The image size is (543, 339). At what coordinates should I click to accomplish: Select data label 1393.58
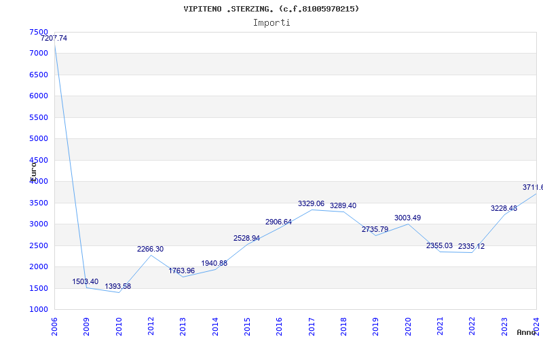click(x=117, y=286)
